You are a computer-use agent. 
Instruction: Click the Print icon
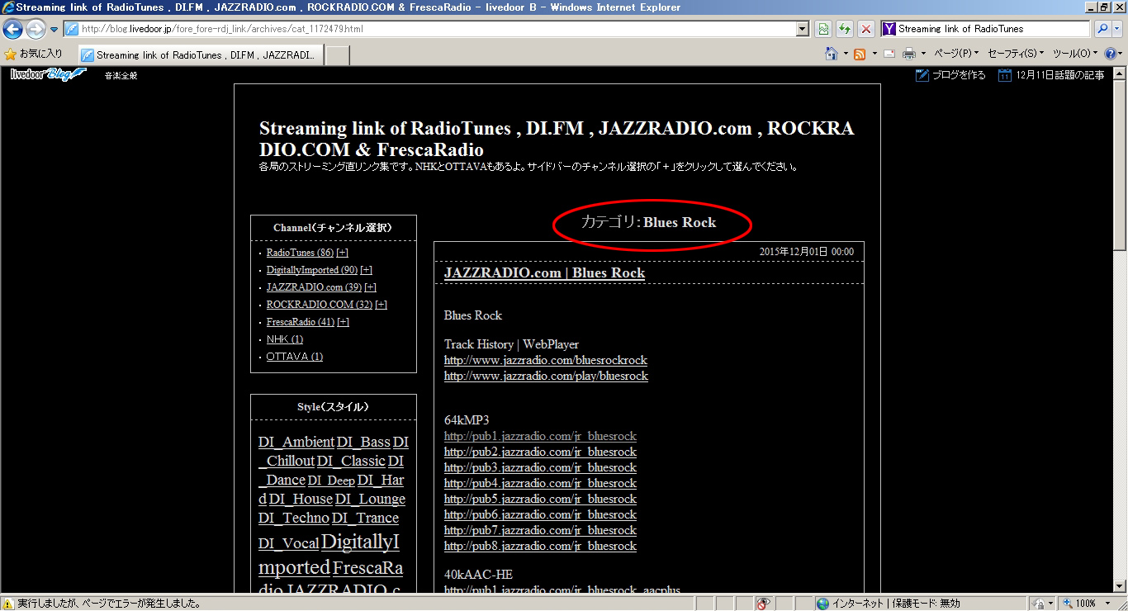tap(909, 54)
